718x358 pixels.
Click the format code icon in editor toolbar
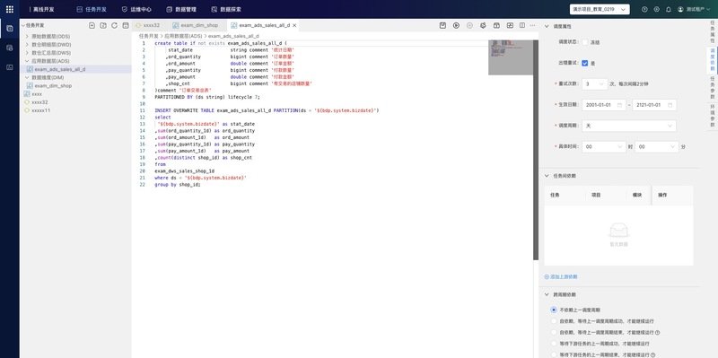483,26
